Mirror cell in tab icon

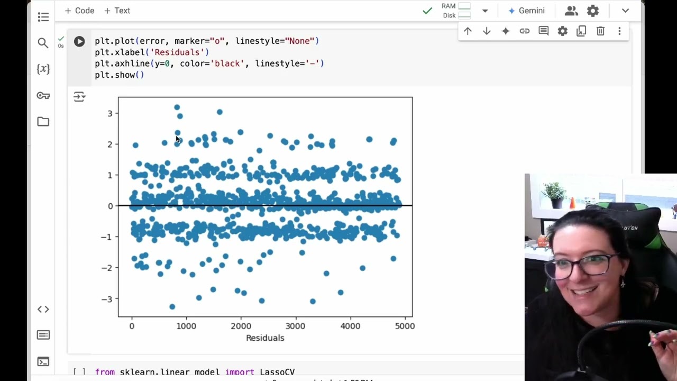pyautogui.click(x=581, y=31)
